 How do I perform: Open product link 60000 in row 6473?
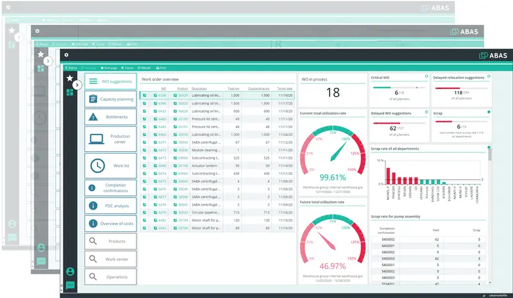[x=183, y=158]
